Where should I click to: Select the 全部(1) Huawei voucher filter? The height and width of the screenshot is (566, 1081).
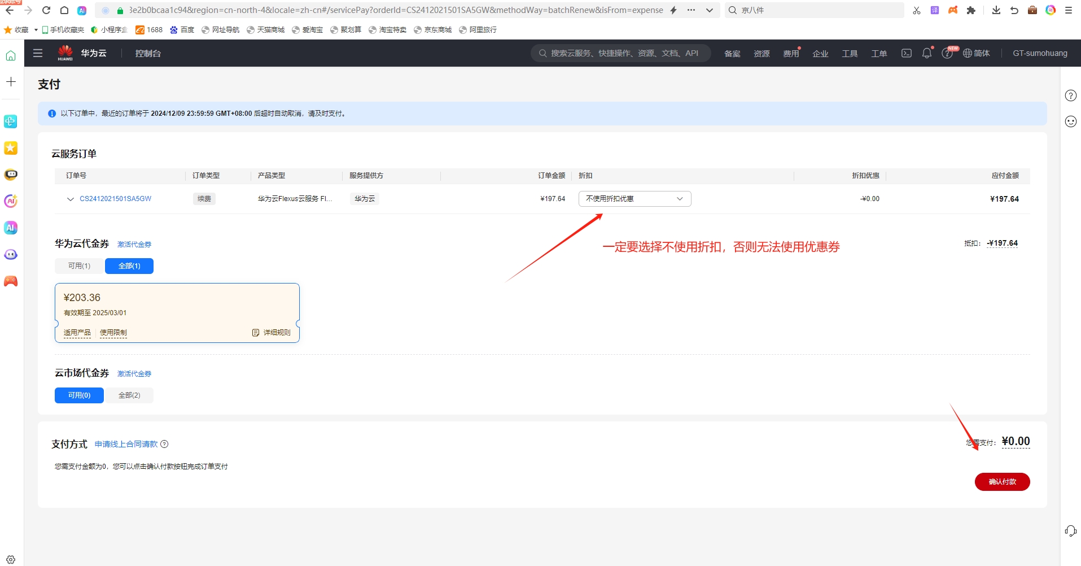129,266
